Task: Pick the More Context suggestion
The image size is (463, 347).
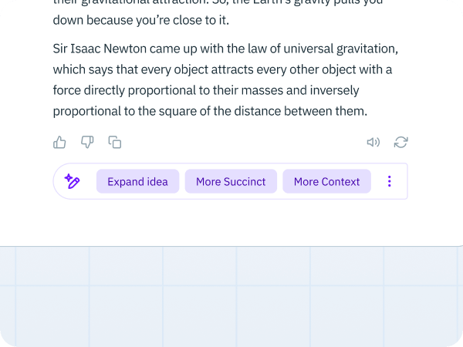Action: point(326,181)
